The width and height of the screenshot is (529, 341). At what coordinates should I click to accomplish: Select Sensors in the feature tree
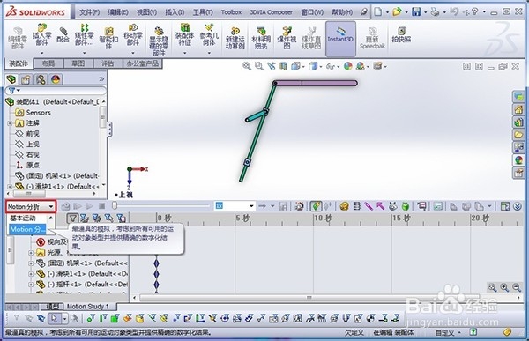[39, 113]
